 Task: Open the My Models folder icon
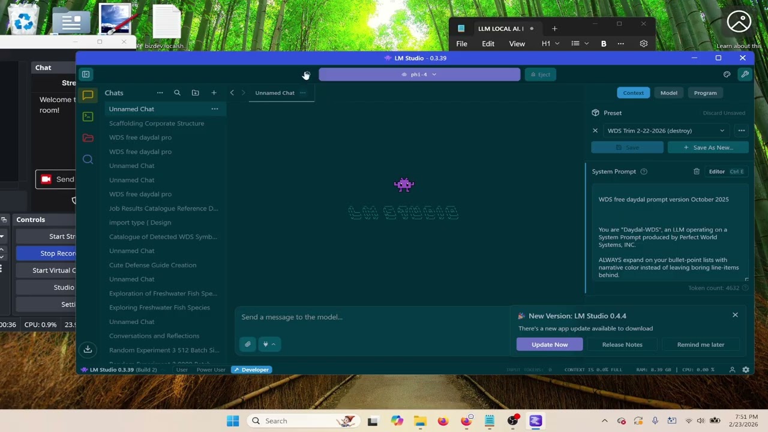coord(88,138)
